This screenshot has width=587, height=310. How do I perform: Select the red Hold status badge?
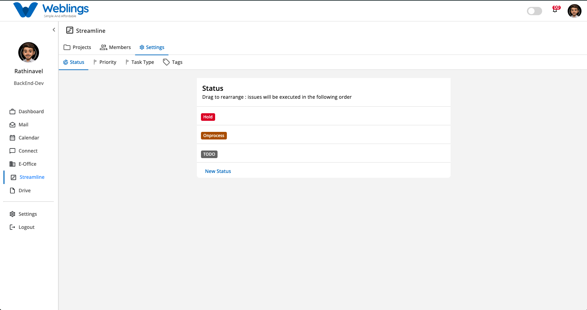point(208,117)
